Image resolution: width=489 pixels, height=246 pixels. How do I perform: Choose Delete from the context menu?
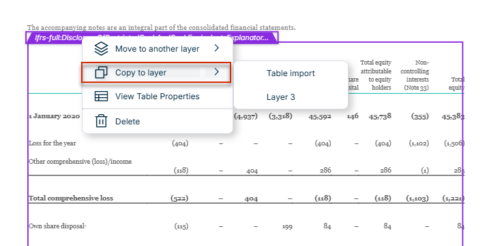(x=157, y=121)
